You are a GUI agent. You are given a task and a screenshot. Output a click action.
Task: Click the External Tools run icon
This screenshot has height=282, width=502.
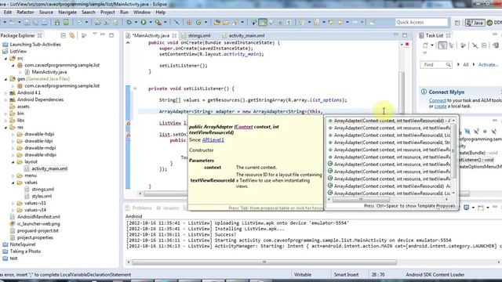coord(158,22)
